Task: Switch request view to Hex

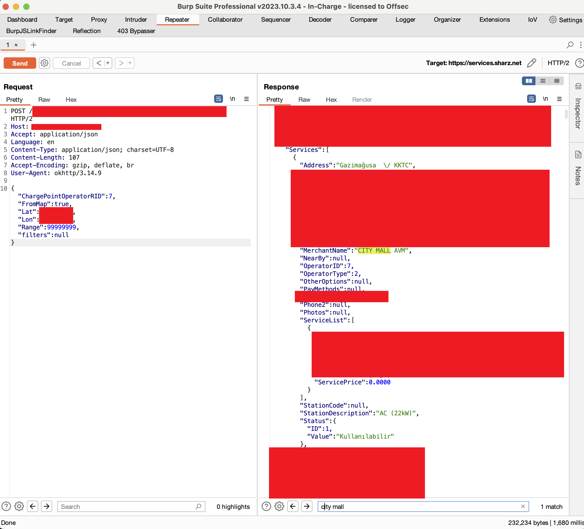Action: point(71,99)
